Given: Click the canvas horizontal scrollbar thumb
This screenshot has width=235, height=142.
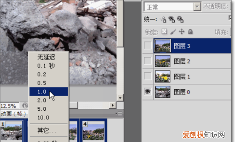Looking at the screenshot, I should [74, 105].
